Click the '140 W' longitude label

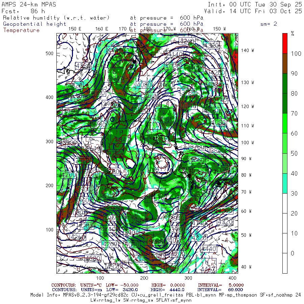(x=248, y=50)
